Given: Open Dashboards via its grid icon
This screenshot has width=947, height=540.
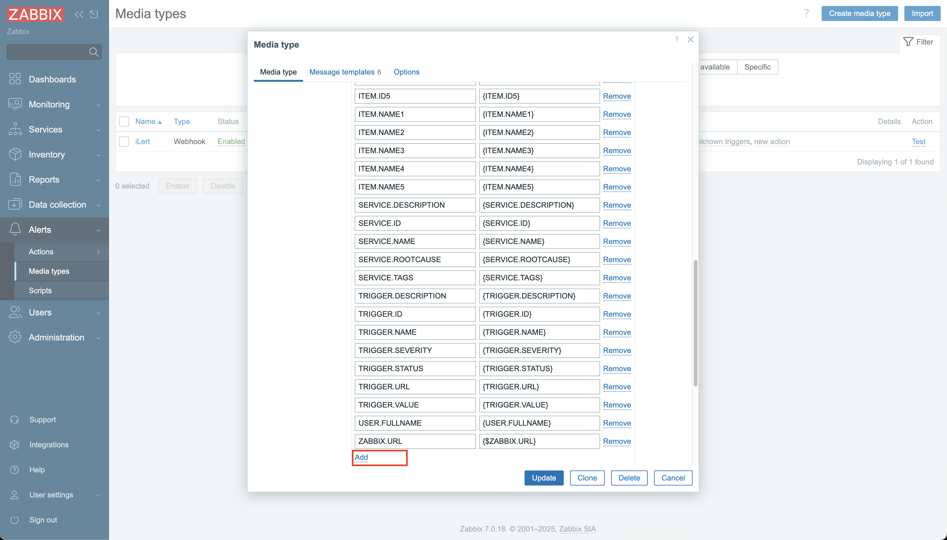Looking at the screenshot, I should point(15,79).
